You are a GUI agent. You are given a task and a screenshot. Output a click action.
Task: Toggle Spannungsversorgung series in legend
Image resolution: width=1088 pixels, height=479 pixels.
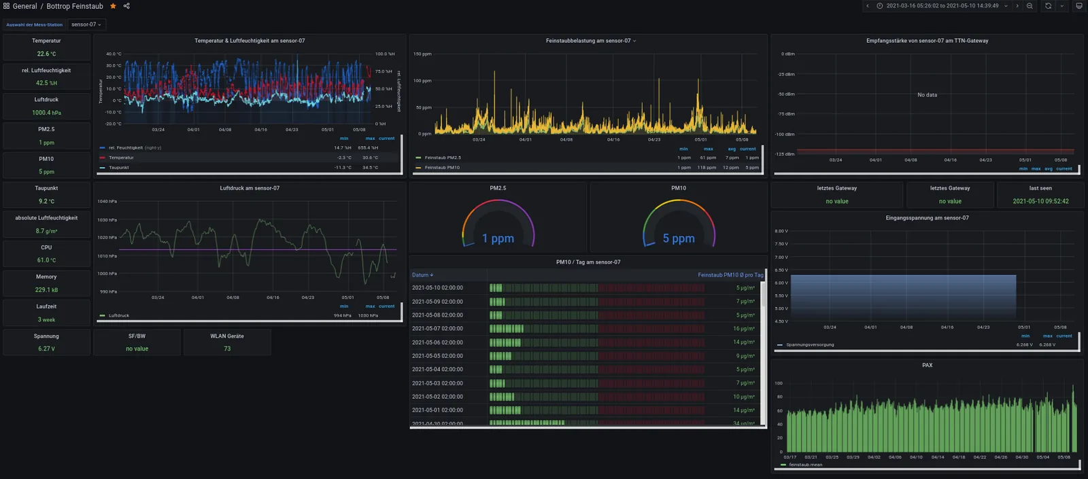point(810,344)
